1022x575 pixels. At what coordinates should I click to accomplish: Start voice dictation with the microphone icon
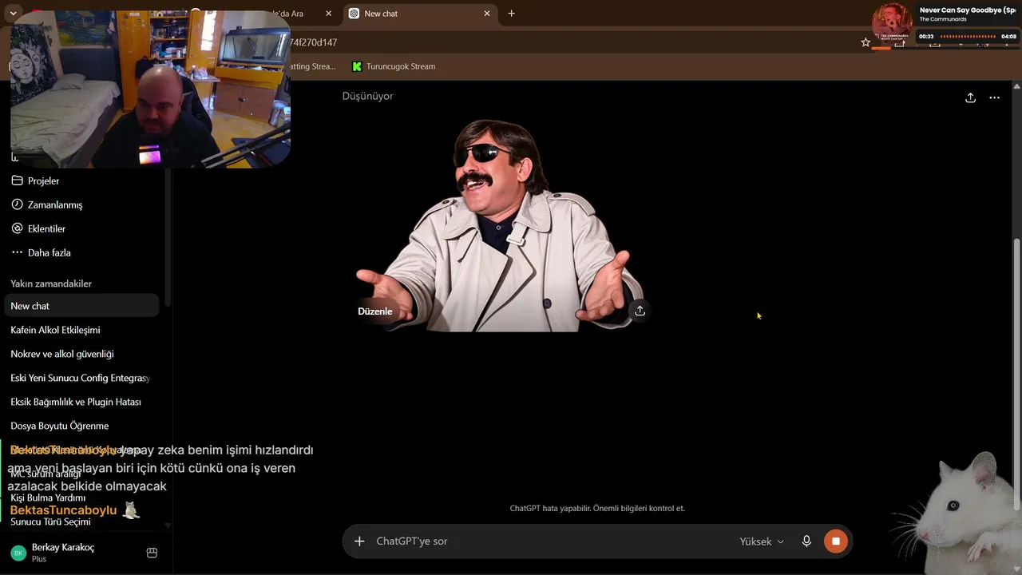coord(806,541)
